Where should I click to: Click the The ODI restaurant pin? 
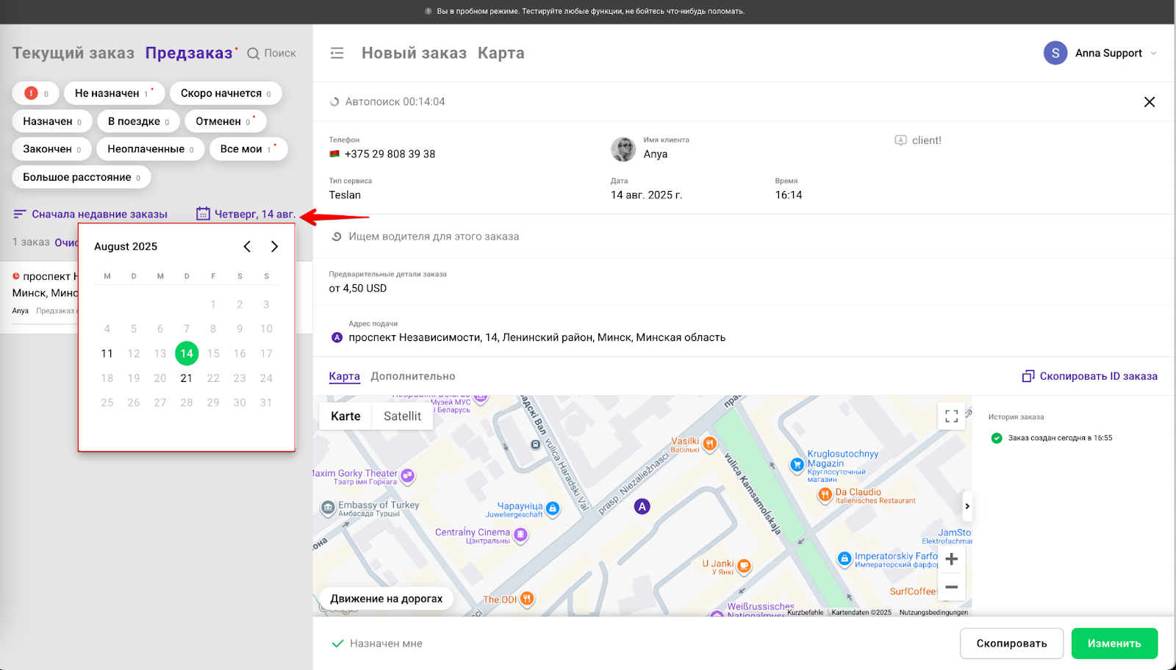pos(527,599)
